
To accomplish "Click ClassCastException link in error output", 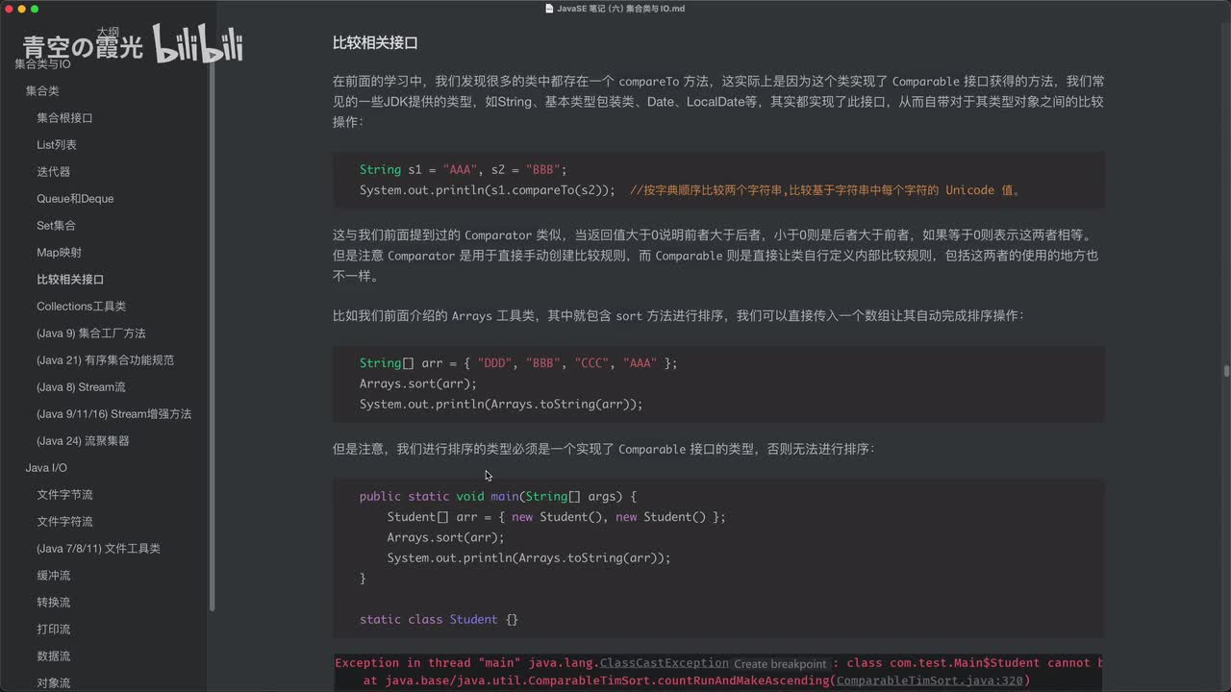I will 665,662.
